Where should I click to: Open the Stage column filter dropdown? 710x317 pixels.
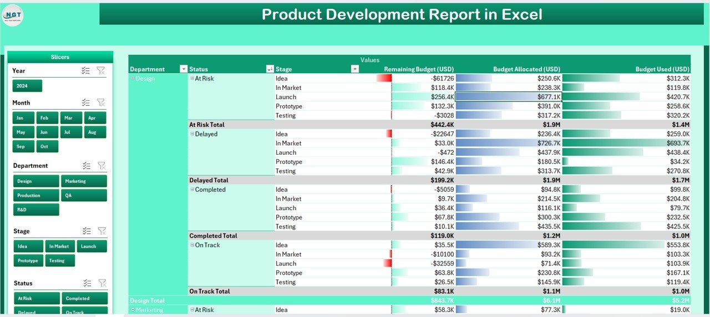coord(355,69)
